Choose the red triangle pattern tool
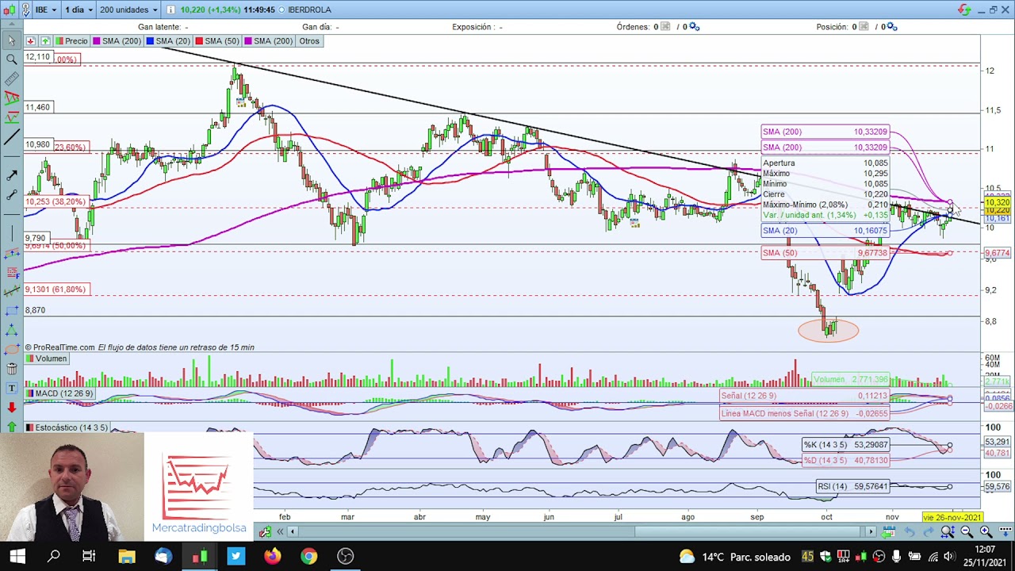Screen dimensions: 1015x571 [x=11, y=98]
